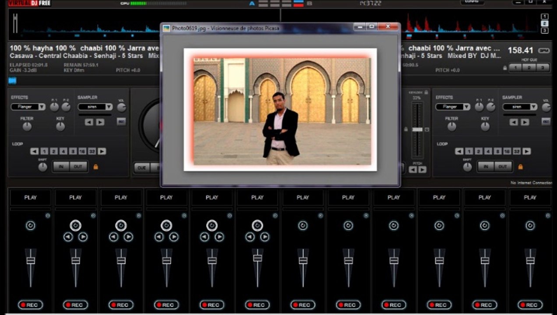Image resolution: width=557 pixels, height=315 pixels.
Task: Click the right deck pitch fader handle
Action: click(x=417, y=129)
